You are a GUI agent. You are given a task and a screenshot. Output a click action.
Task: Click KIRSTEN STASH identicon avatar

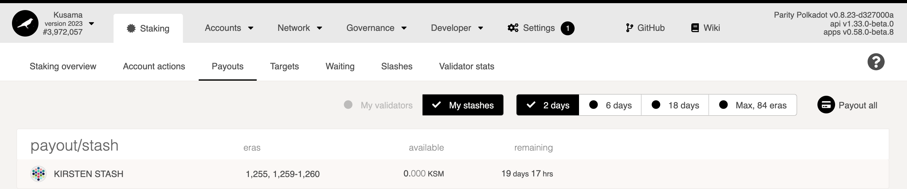click(x=38, y=174)
